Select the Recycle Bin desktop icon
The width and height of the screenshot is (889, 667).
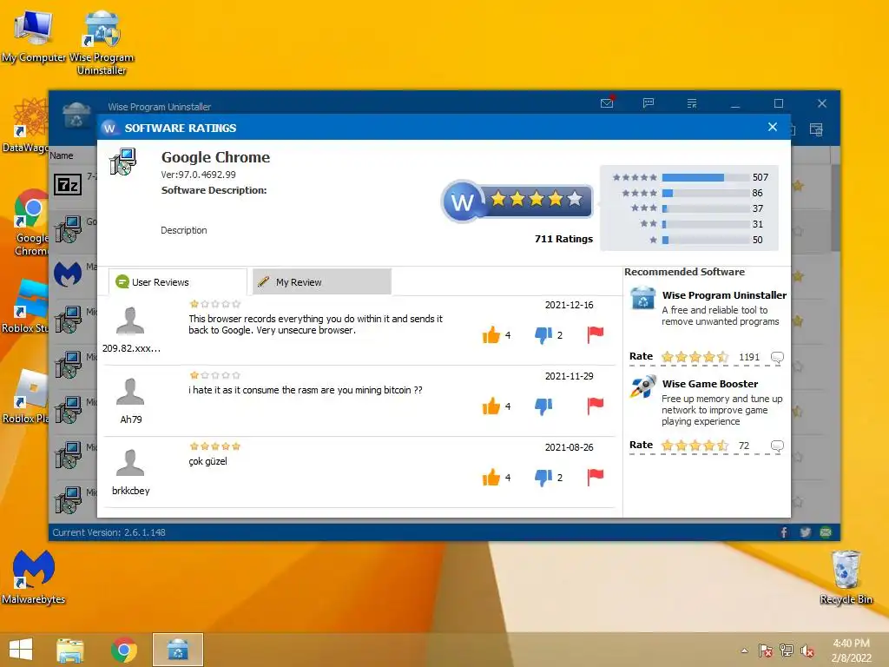click(x=846, y=577)
